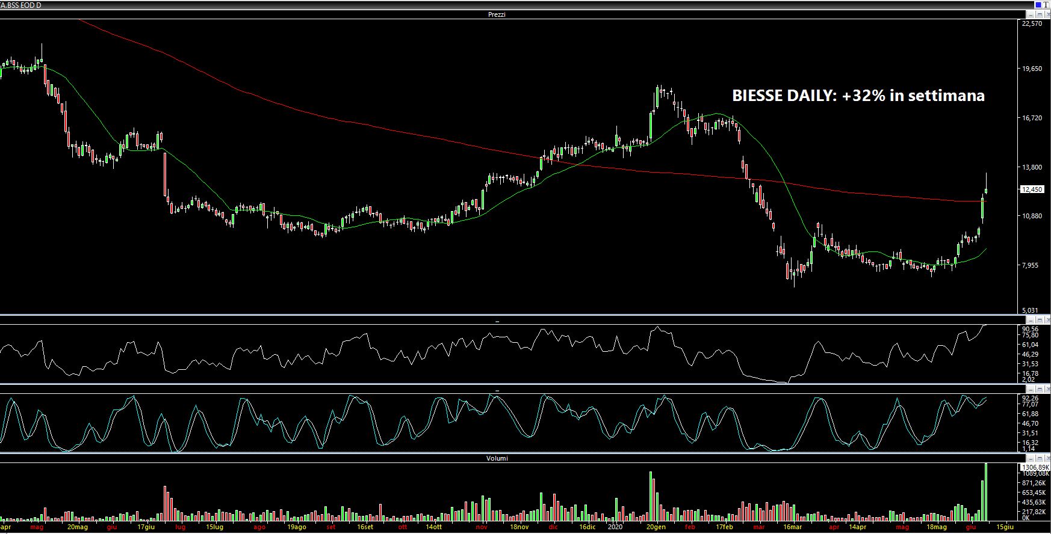Click the 20gen date label

(656, 527)
